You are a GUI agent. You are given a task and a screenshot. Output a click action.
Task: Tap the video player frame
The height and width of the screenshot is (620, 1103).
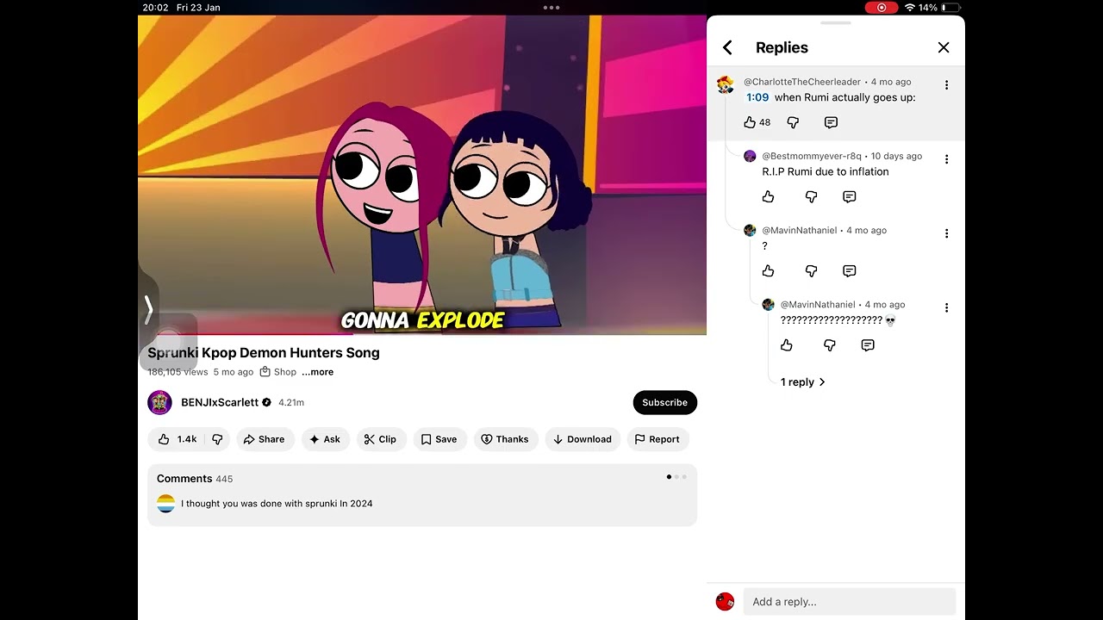tap(422, 175)
